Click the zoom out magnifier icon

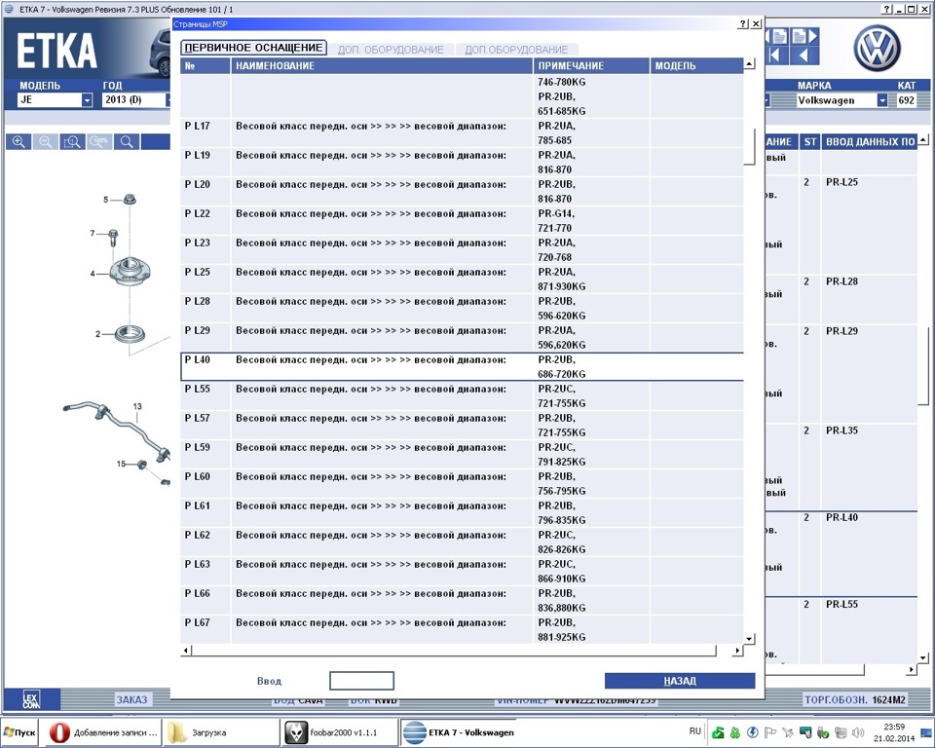point(46,142)
